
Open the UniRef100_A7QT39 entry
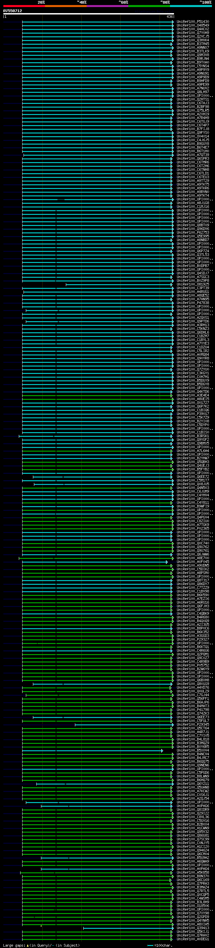[x=192, y=155]
